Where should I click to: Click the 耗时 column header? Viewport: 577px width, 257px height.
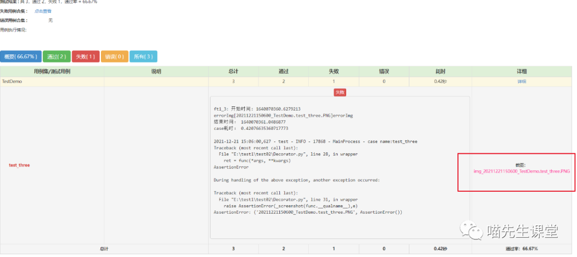440,72
